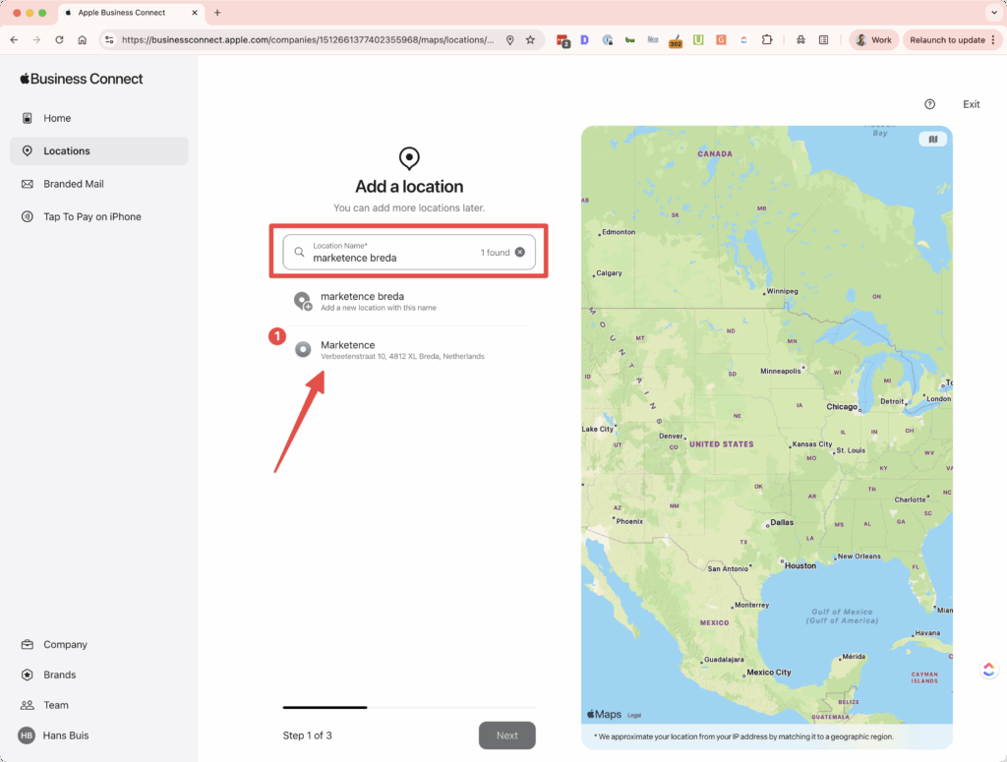Open Branded Mail section
This screenshot has height=762, width=1007.
(73, 184)
